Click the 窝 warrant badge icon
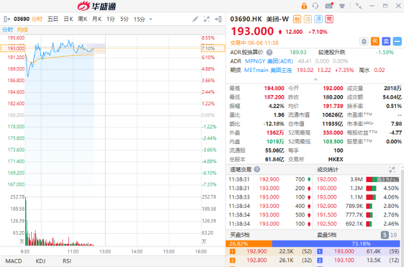404x267 pixels. click(329, 19)
